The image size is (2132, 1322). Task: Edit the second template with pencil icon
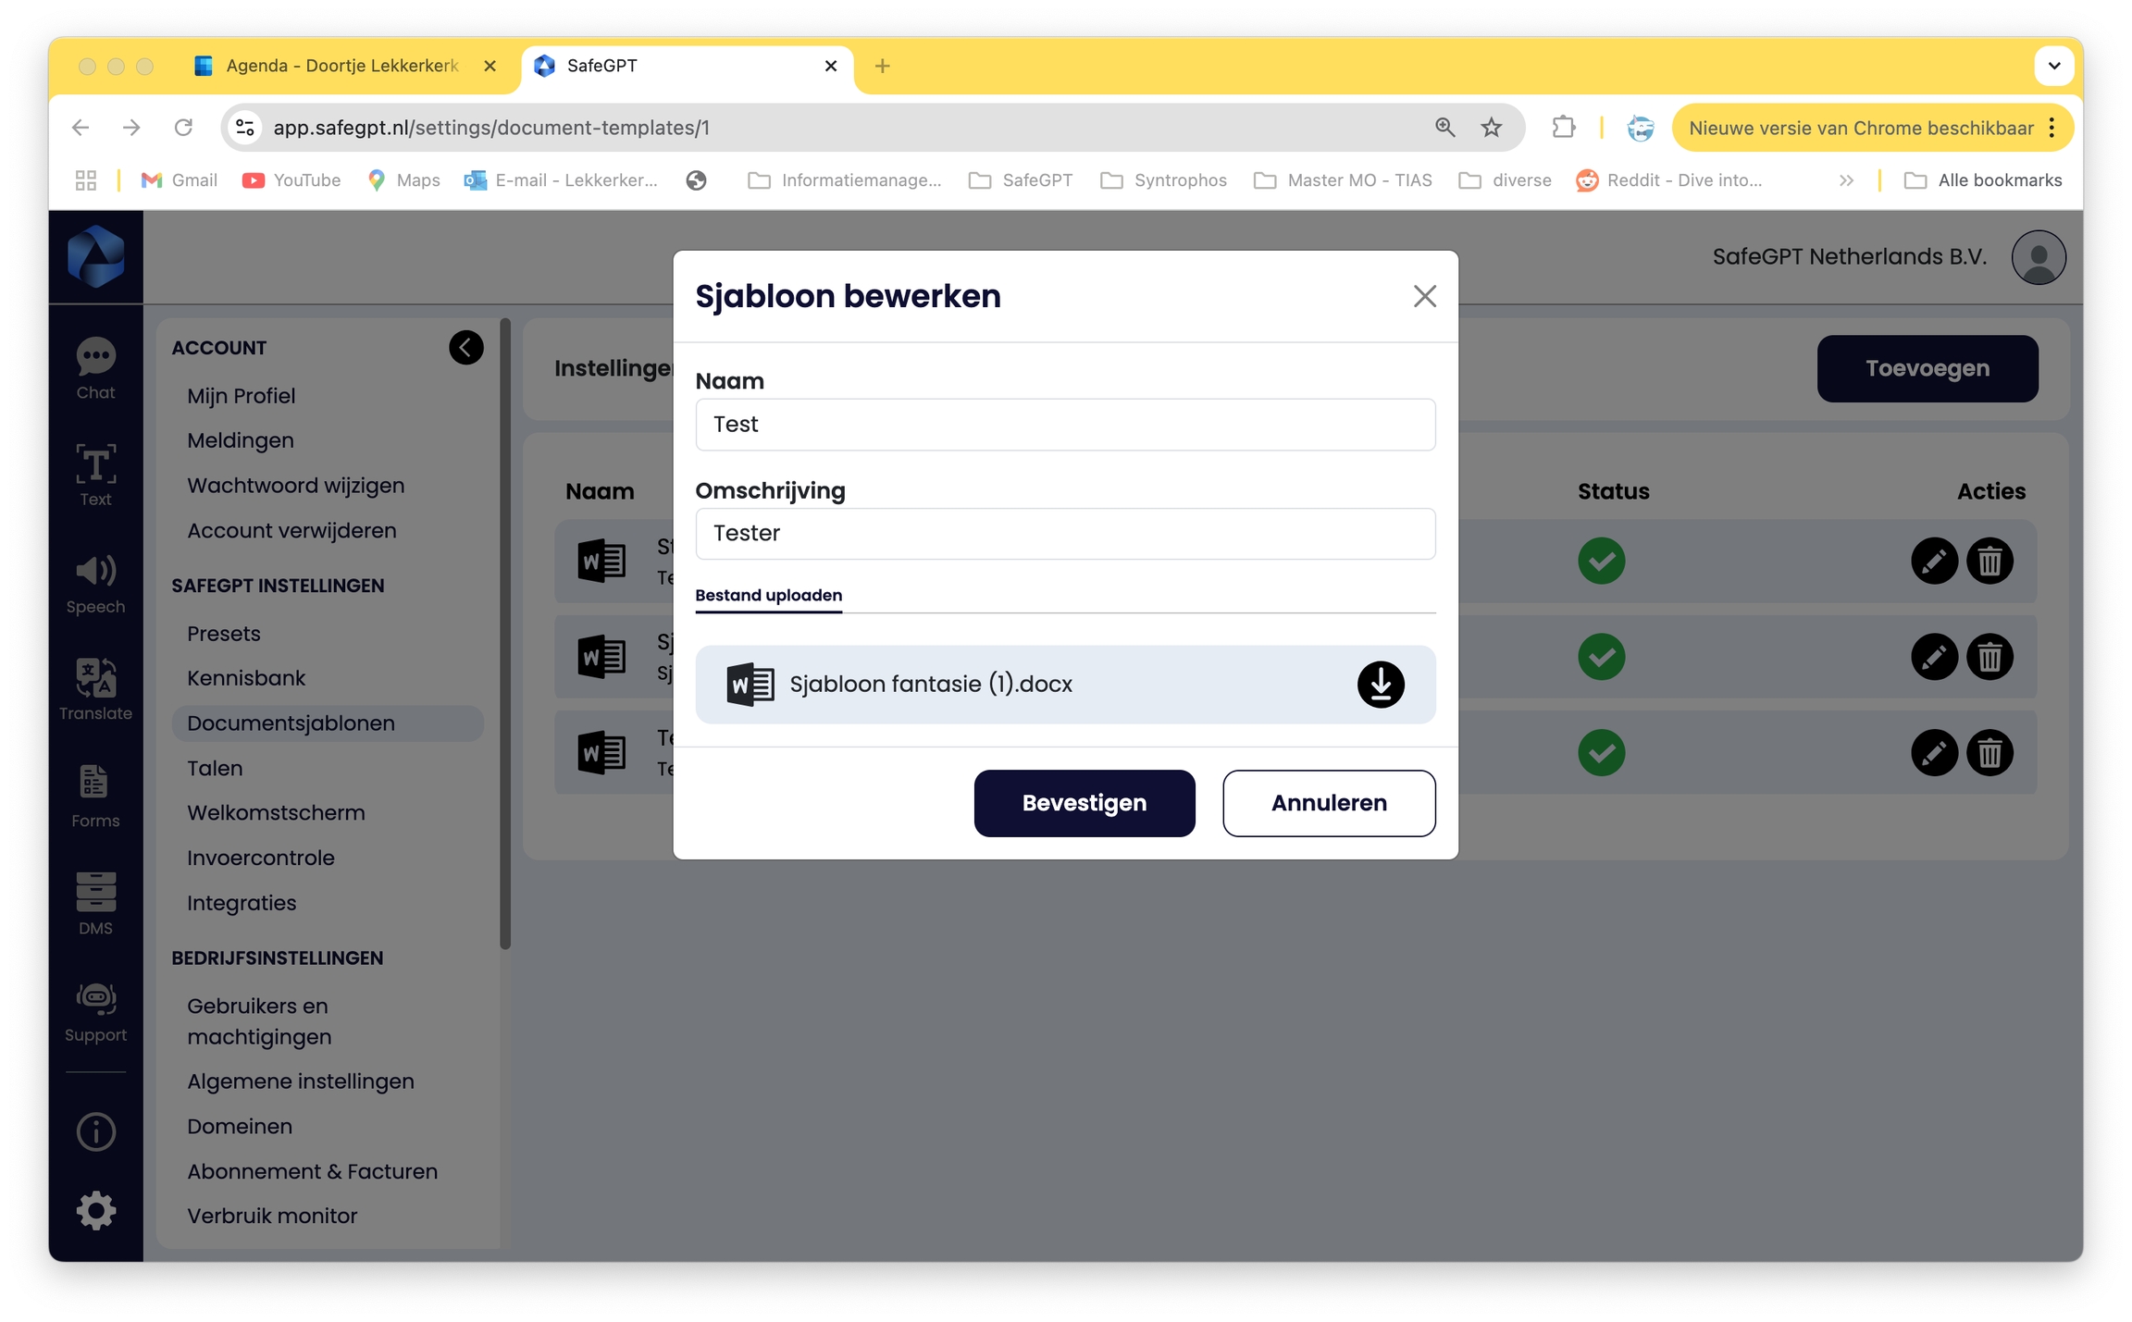1933,657
